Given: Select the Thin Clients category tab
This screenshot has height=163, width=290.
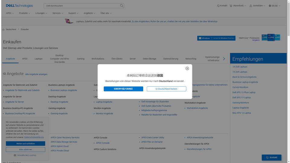Looking at the screenshot, I should (117, 59).
